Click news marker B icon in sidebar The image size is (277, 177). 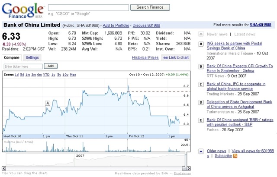201,66
